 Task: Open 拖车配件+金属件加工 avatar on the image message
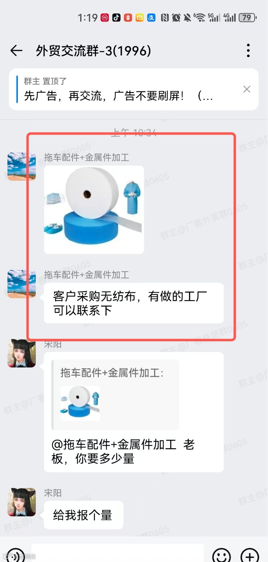(x=22, y=166)
